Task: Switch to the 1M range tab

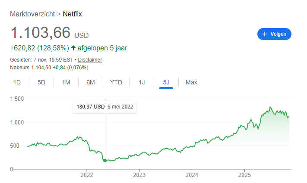Action: coord(66,82)
